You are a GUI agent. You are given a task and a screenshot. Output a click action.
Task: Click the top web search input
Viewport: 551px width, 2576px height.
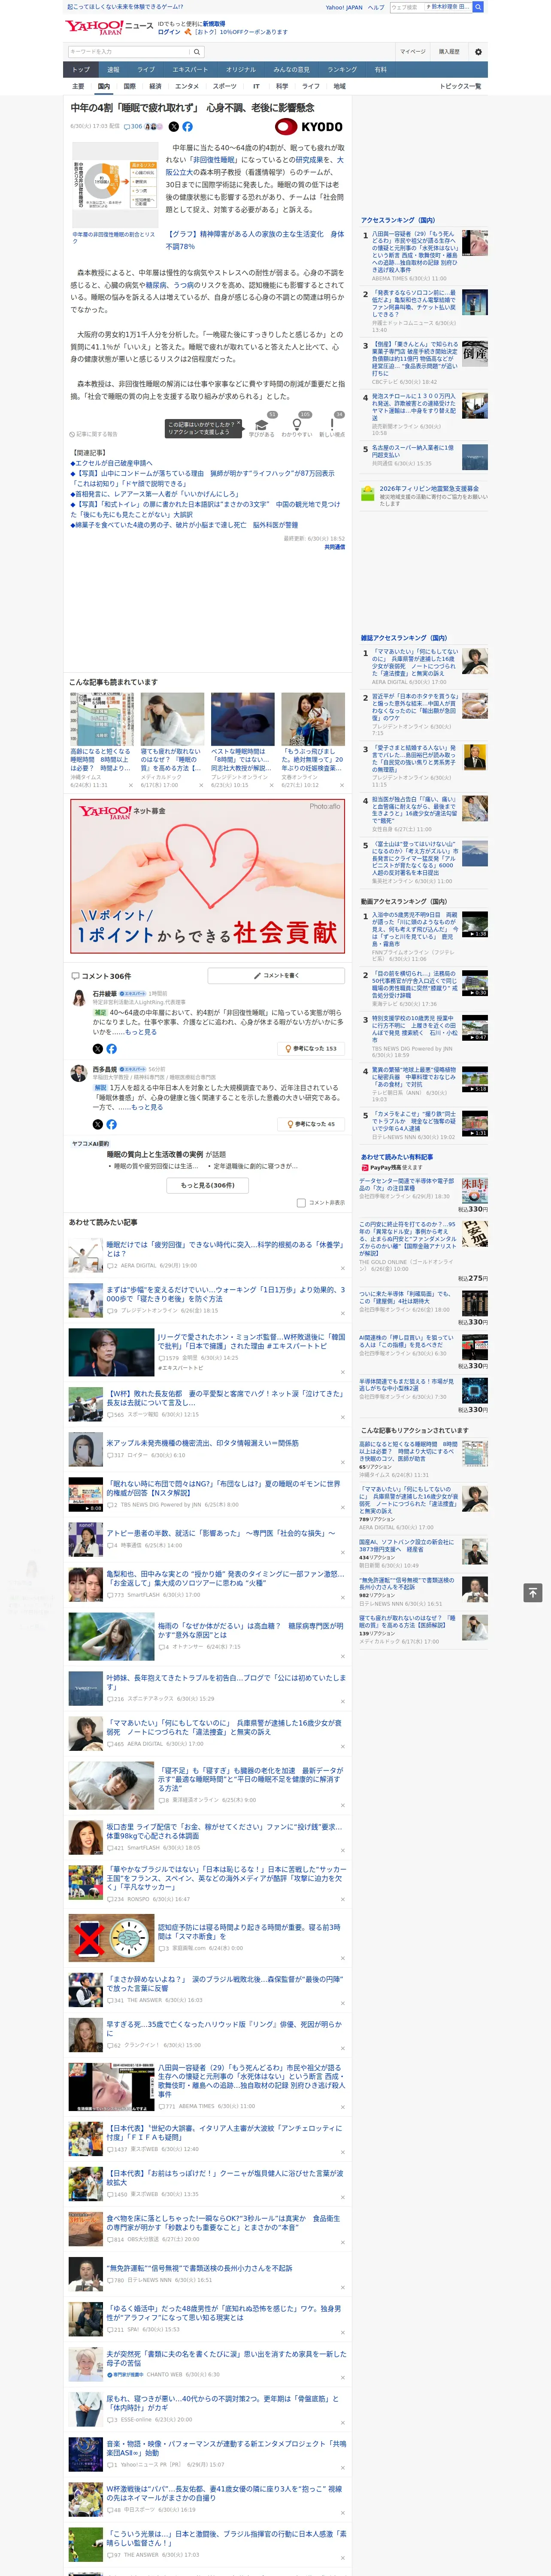(431, 7)
